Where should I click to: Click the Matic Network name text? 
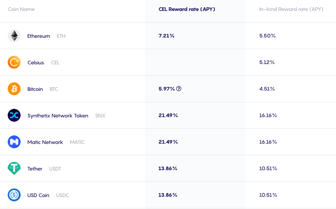(45, 142)
